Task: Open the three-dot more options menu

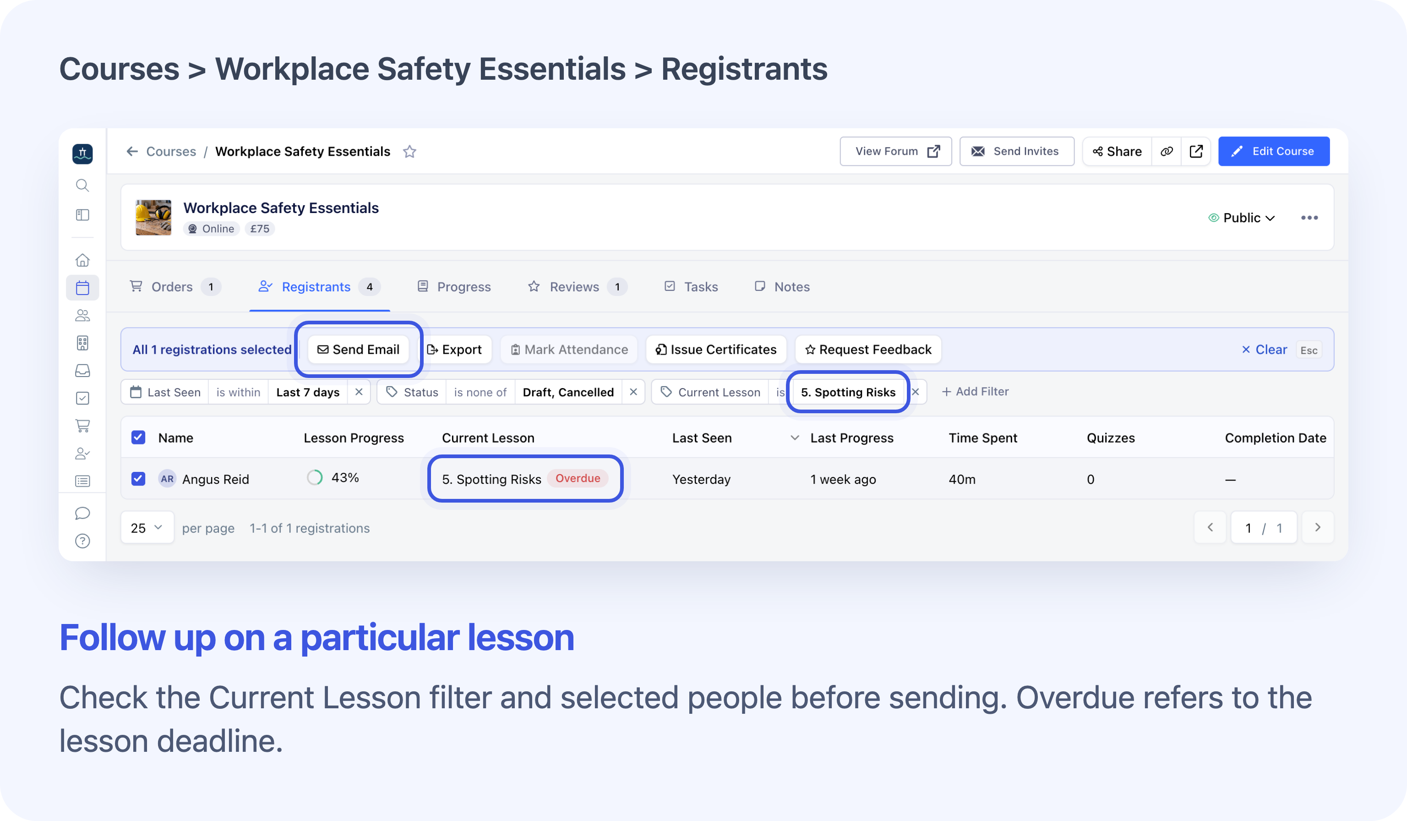Action: click(1309, 218)
